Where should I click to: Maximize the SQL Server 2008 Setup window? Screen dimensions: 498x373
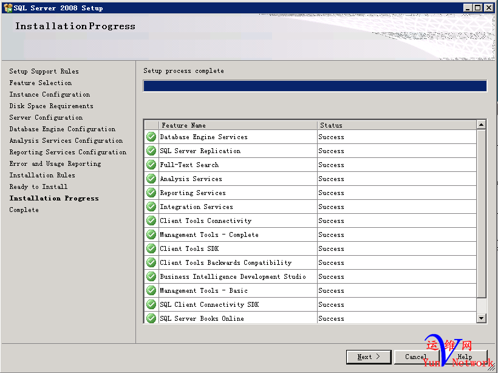[x=478, y=8]
